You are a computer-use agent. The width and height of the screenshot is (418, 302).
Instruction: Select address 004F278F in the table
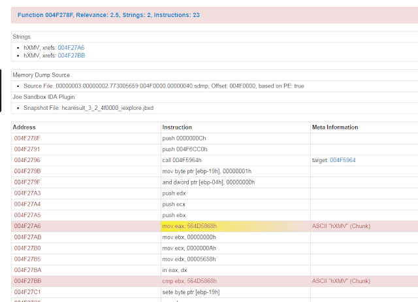27,138
